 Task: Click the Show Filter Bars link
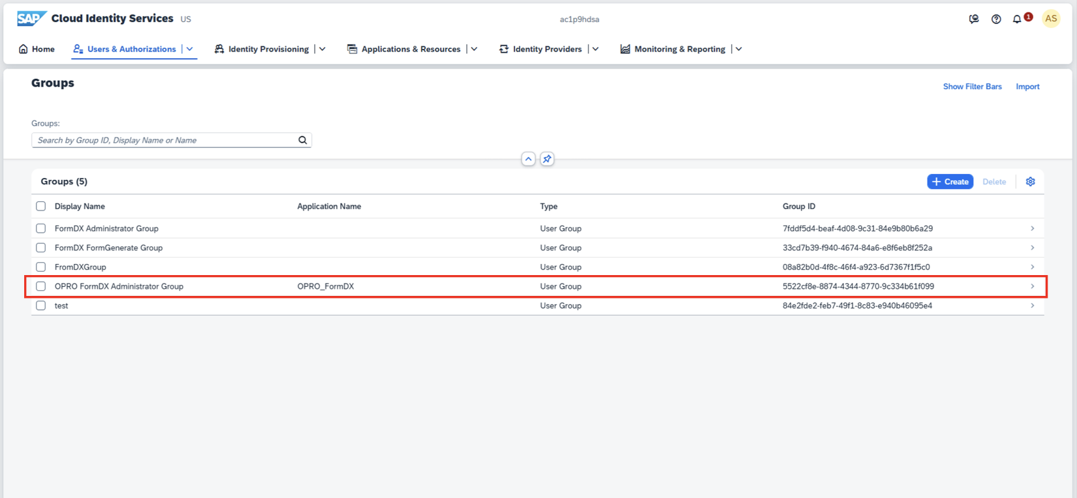[972, 87]
